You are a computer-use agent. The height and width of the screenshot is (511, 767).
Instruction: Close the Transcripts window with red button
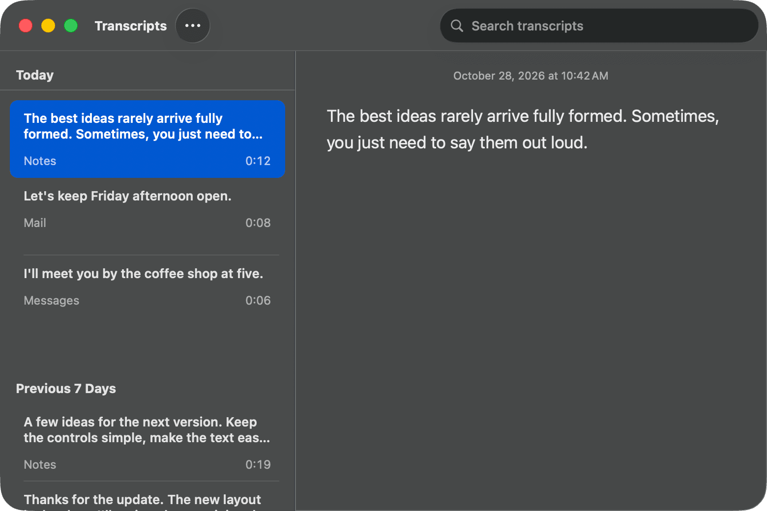[x=26, y=26]
